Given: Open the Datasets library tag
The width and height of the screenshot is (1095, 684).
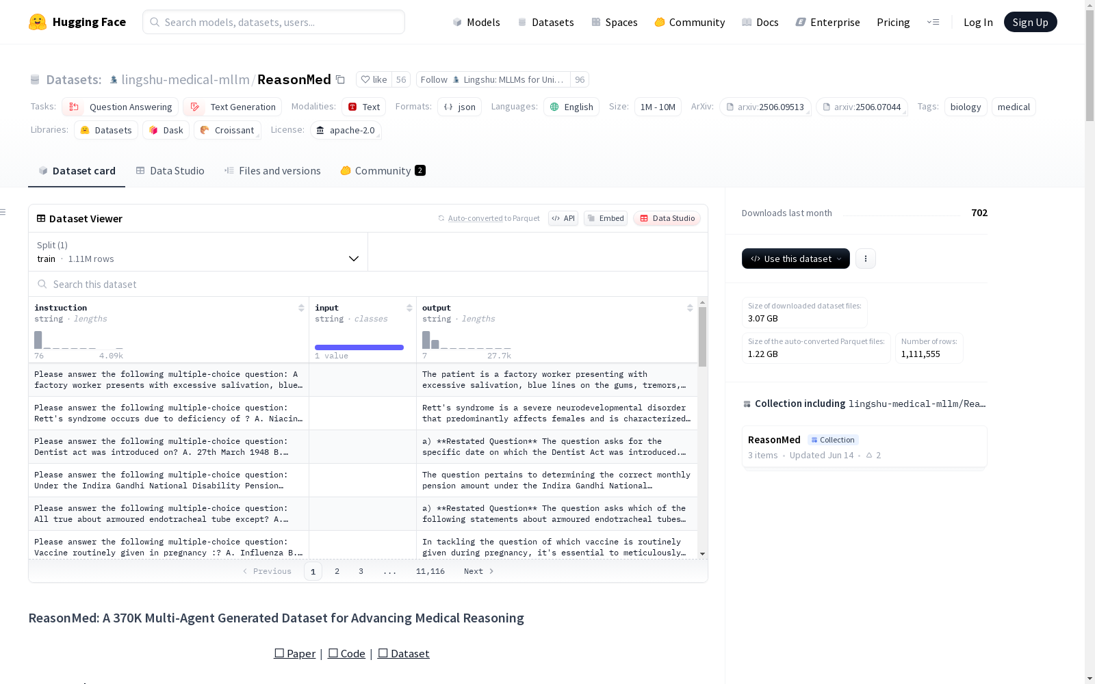Looking at the screenshot, I should [x=106, y=130].
